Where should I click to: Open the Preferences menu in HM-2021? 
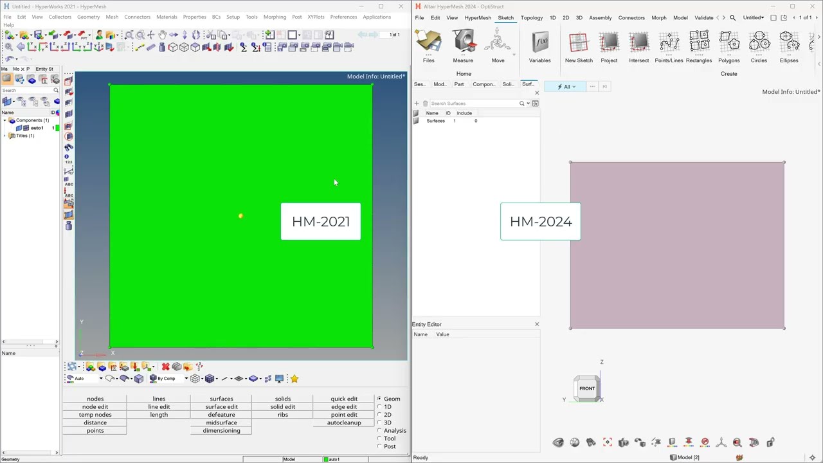click(x=343, y=17)
